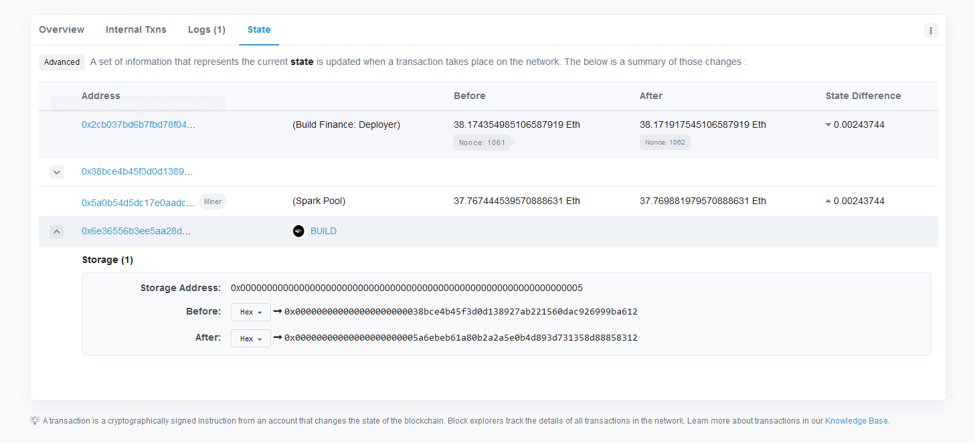The width and height of the screenshot is (975, 443).
Task: Select the 38.171917545106587919 Eth after balance
Action: coord(703,124)
